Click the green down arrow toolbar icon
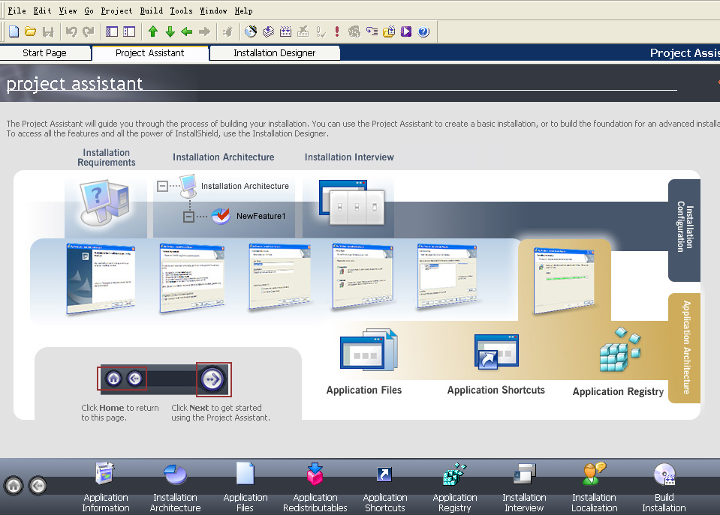The height and width of the screenshot is (515, 720). pos(170,31)
